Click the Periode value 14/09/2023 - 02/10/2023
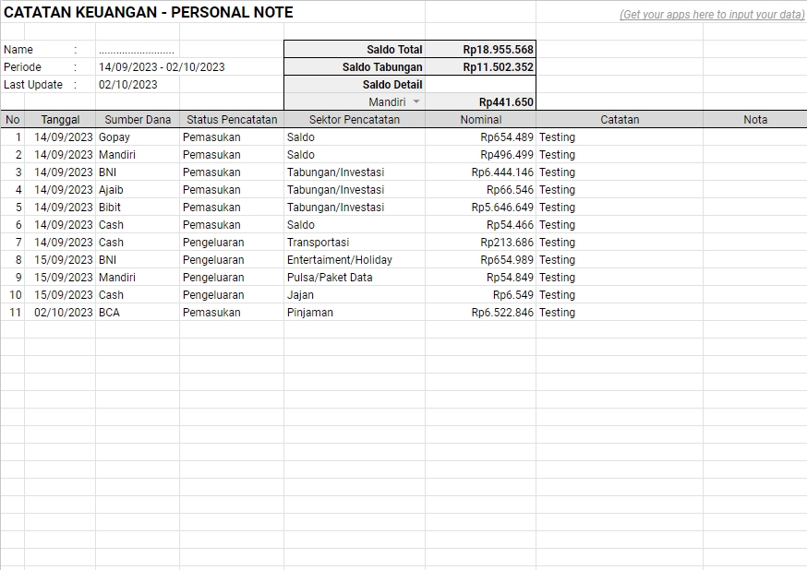Screen dimensions: 807x570 [x=166, y=66]
